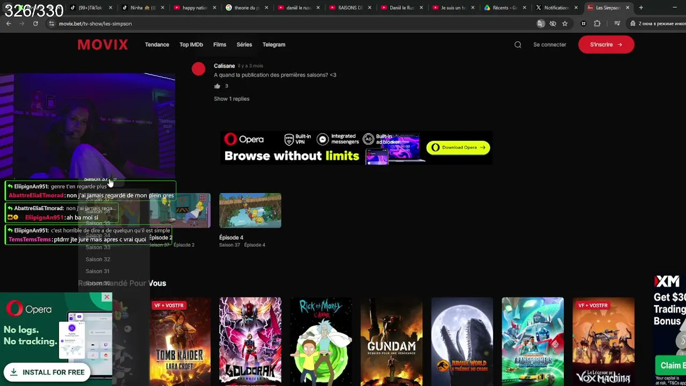Open the Jurassic World poster

tap(462, 341)
